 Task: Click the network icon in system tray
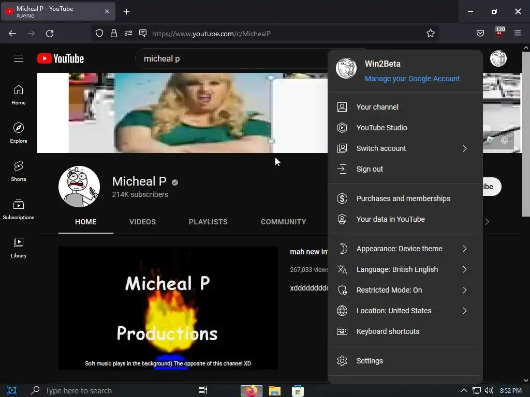point(476,391)
